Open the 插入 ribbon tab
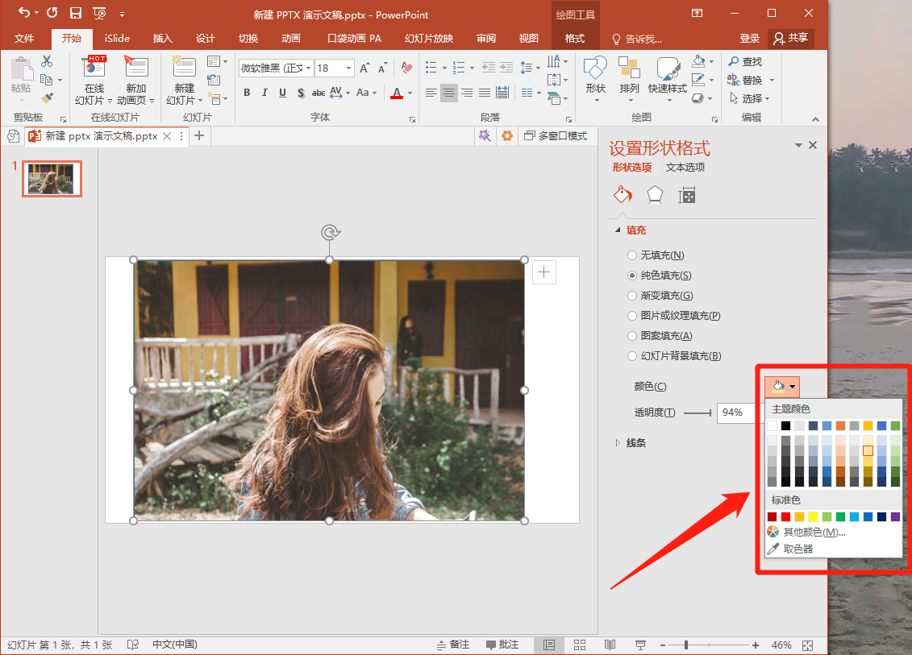 pos(163,39)
